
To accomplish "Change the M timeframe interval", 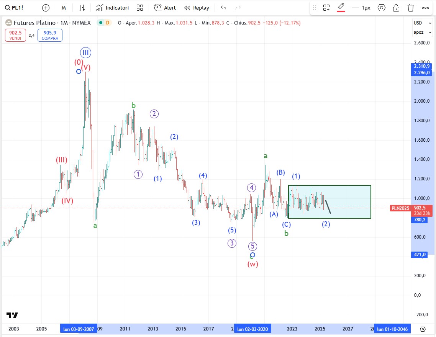I will coord(64,8).
